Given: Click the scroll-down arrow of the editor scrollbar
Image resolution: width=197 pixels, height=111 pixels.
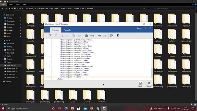Looking at the screenshot, I should (152, 79).
